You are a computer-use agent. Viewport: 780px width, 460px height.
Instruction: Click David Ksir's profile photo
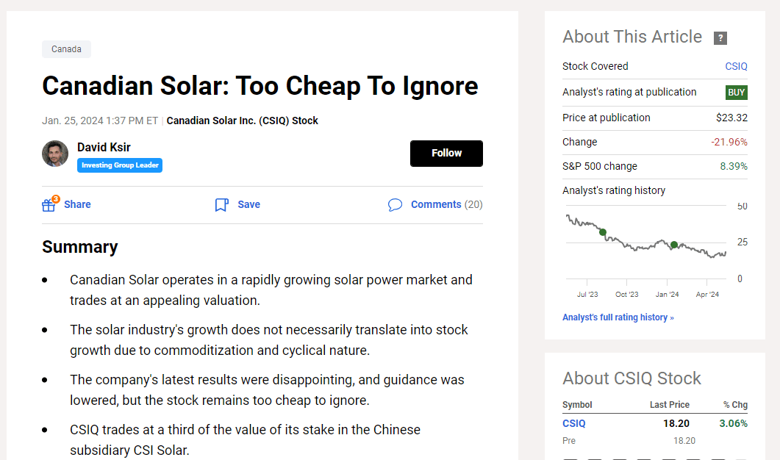(x=55, y=154)
